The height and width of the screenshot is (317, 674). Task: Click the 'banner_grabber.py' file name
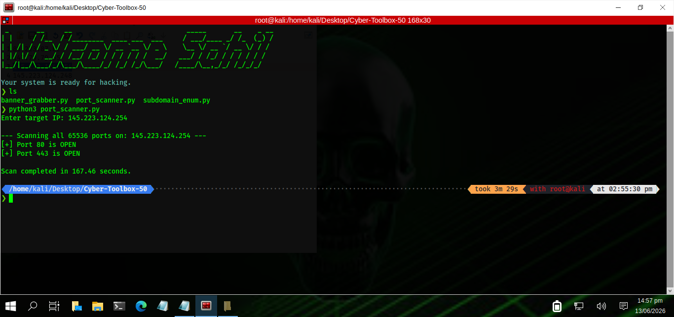(35, 100)
